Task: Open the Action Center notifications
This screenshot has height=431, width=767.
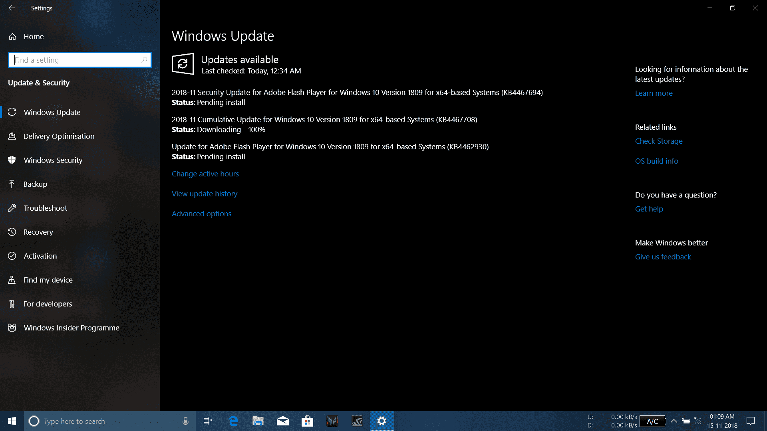Action: tap(751, 421)
